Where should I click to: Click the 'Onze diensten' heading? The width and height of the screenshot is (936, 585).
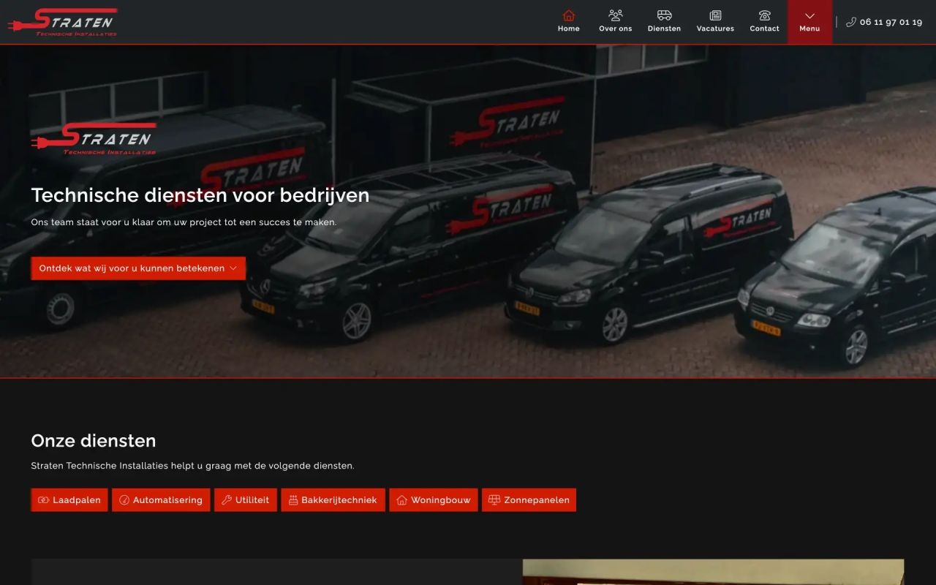(94, 441)
